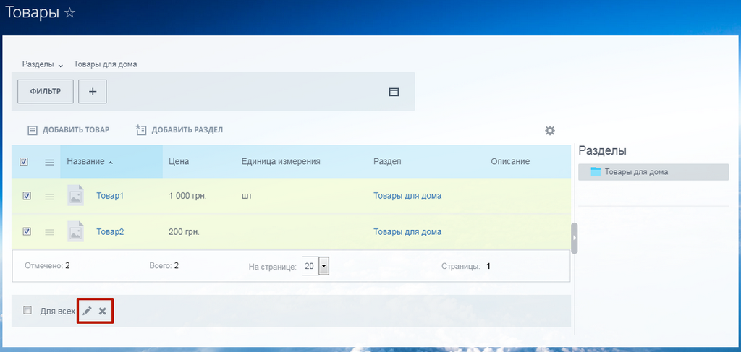This screenshot has width=741, height=352.
Task: Uncheck the Товар2 row checkbox
Action: pyautogui.click(x=27, y=231)
